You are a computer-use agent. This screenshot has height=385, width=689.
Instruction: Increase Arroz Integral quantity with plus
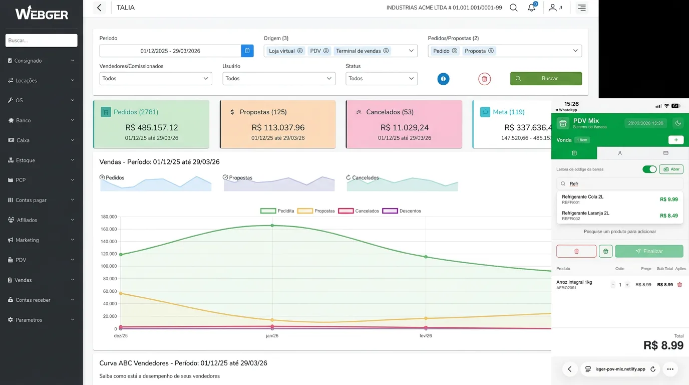[627, 285]
